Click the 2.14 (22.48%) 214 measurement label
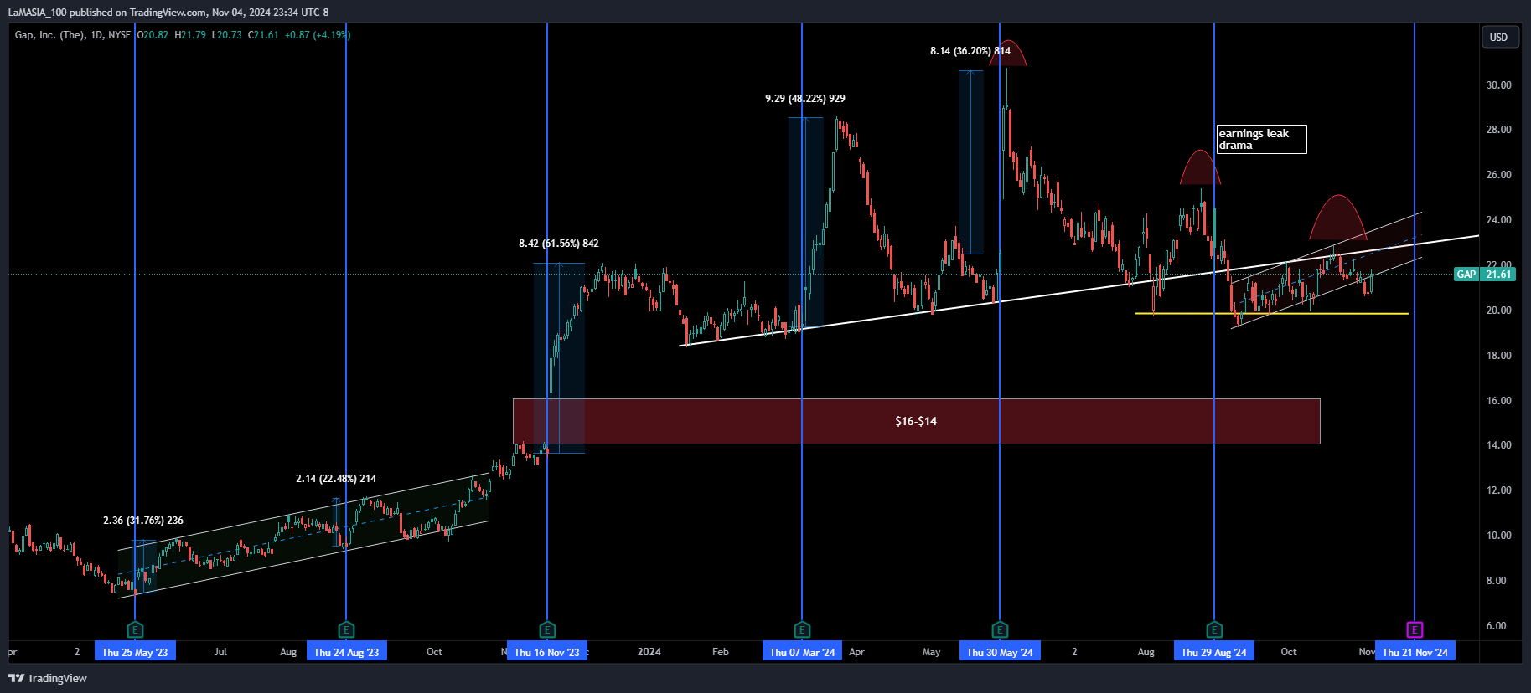1531x693 pixels. coord(336,479)
